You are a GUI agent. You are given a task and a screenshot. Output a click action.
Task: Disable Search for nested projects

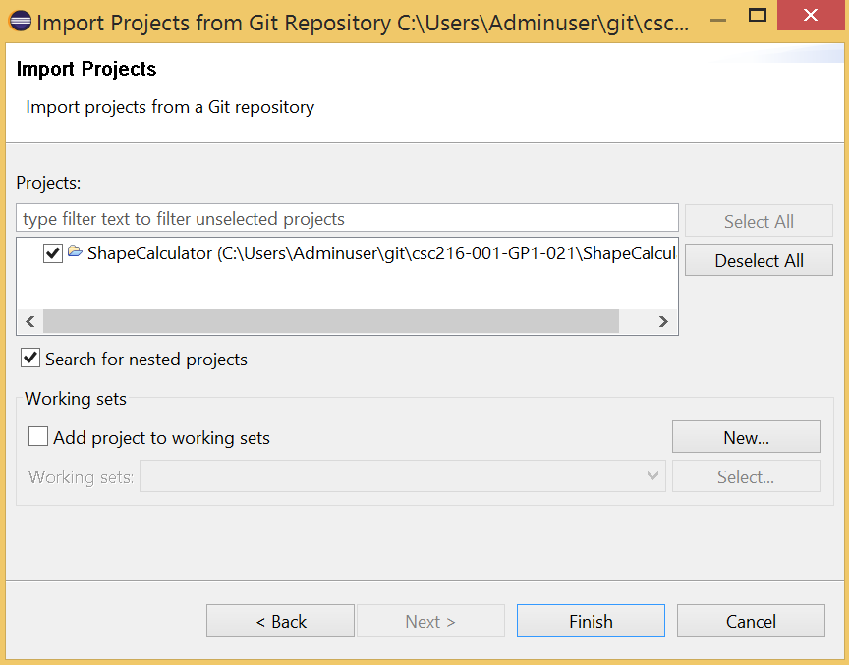(29, 358)
